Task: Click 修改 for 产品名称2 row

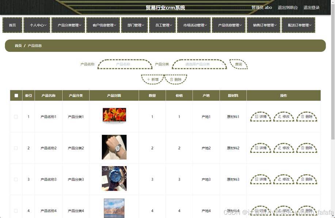Action: point(284,148)
